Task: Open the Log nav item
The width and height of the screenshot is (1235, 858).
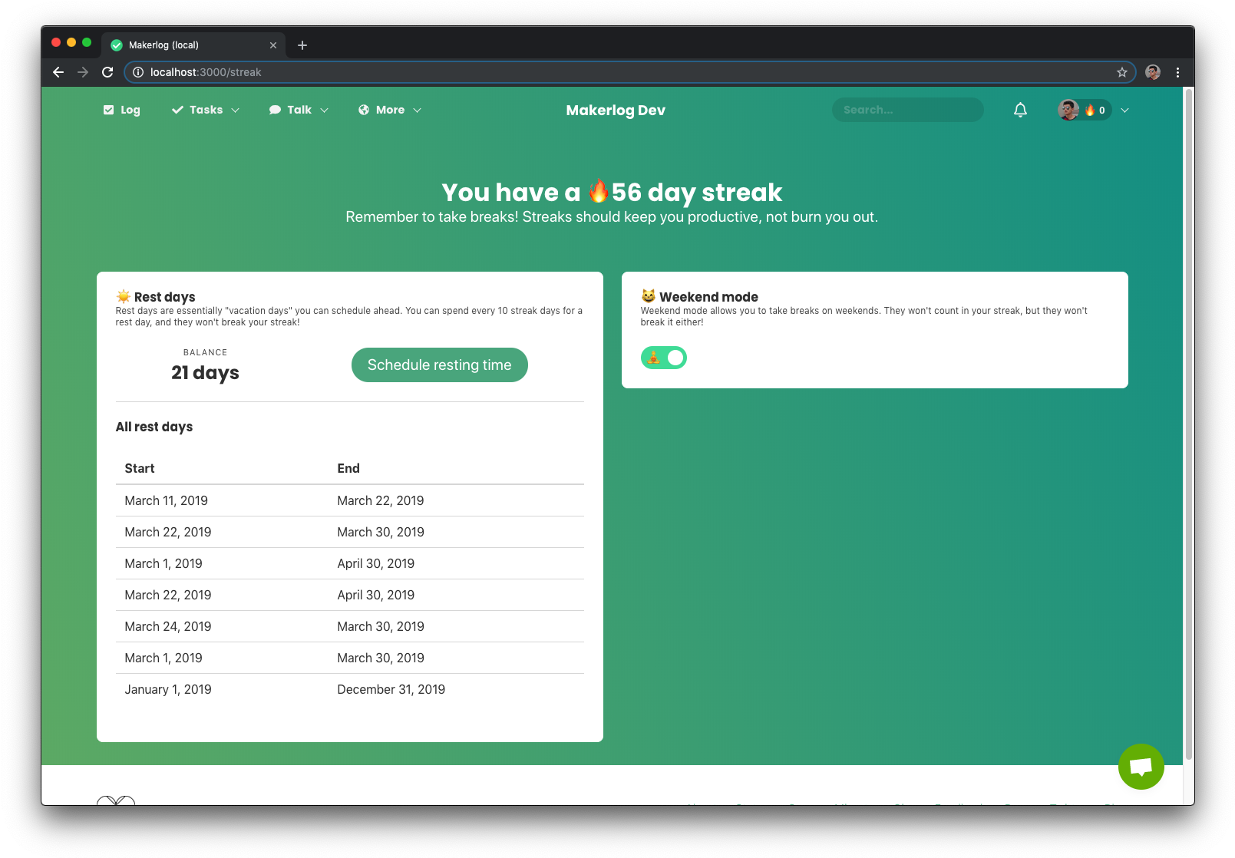Action: (122, 110)
